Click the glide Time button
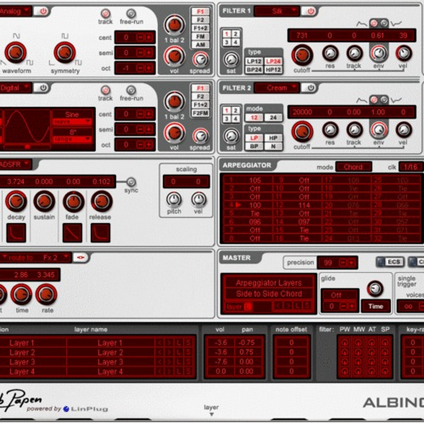The width and height of the screenshot is (424, 423). tap(375, 306)
